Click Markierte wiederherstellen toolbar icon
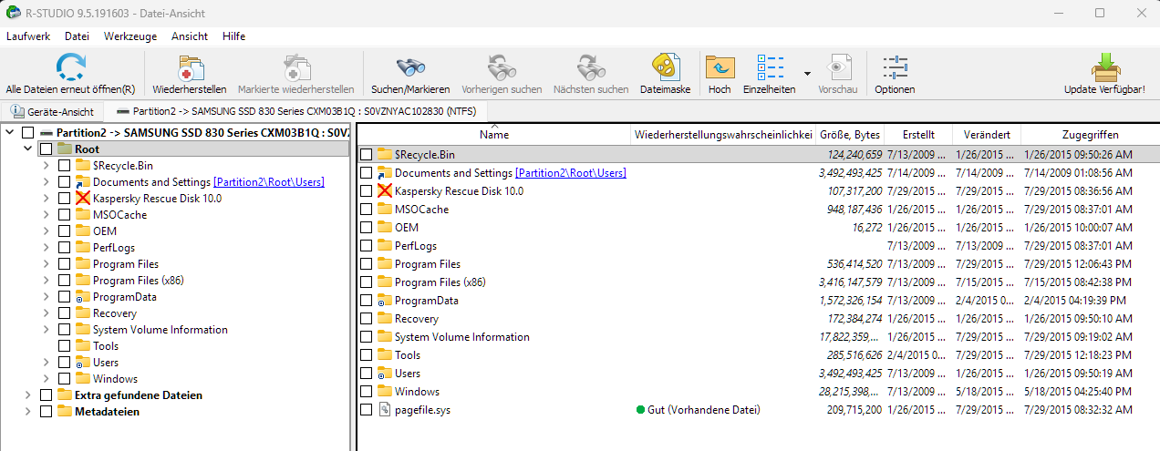Screen dimensions: 1160x451 (x=296, y=67)
